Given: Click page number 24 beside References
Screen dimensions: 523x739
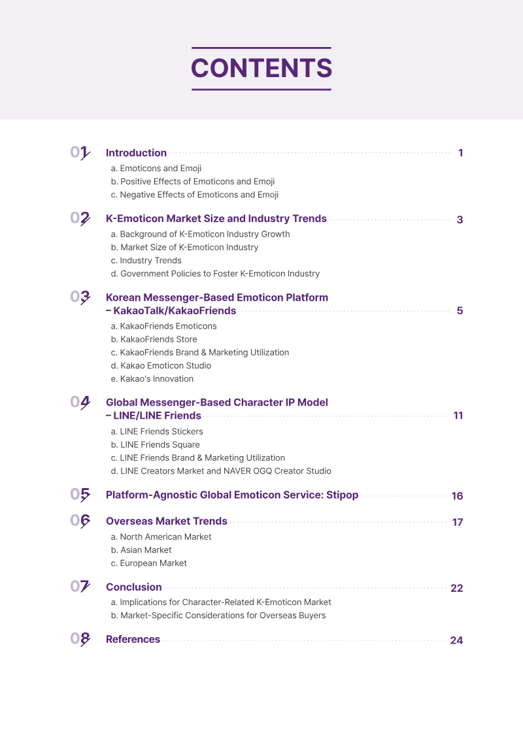Looking at the screenshot, I should coord(456,640).
